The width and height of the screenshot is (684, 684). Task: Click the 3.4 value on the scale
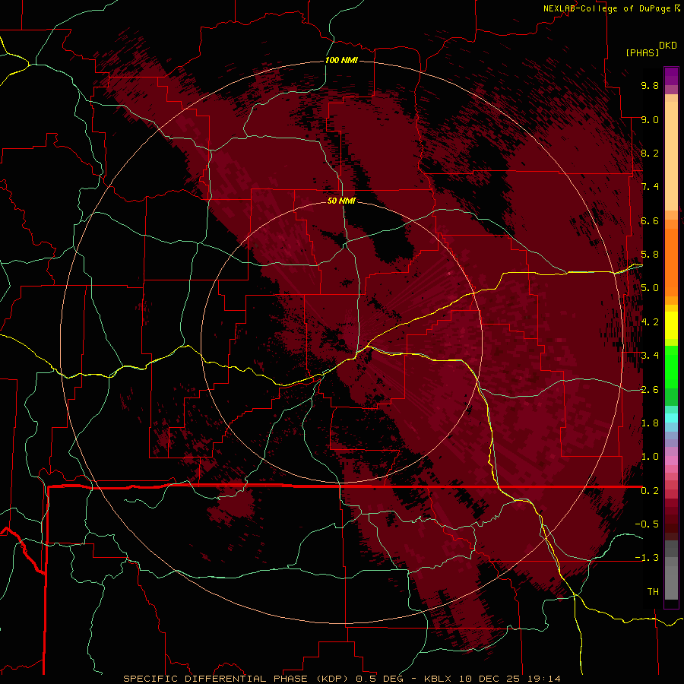(x=650, y=355)
